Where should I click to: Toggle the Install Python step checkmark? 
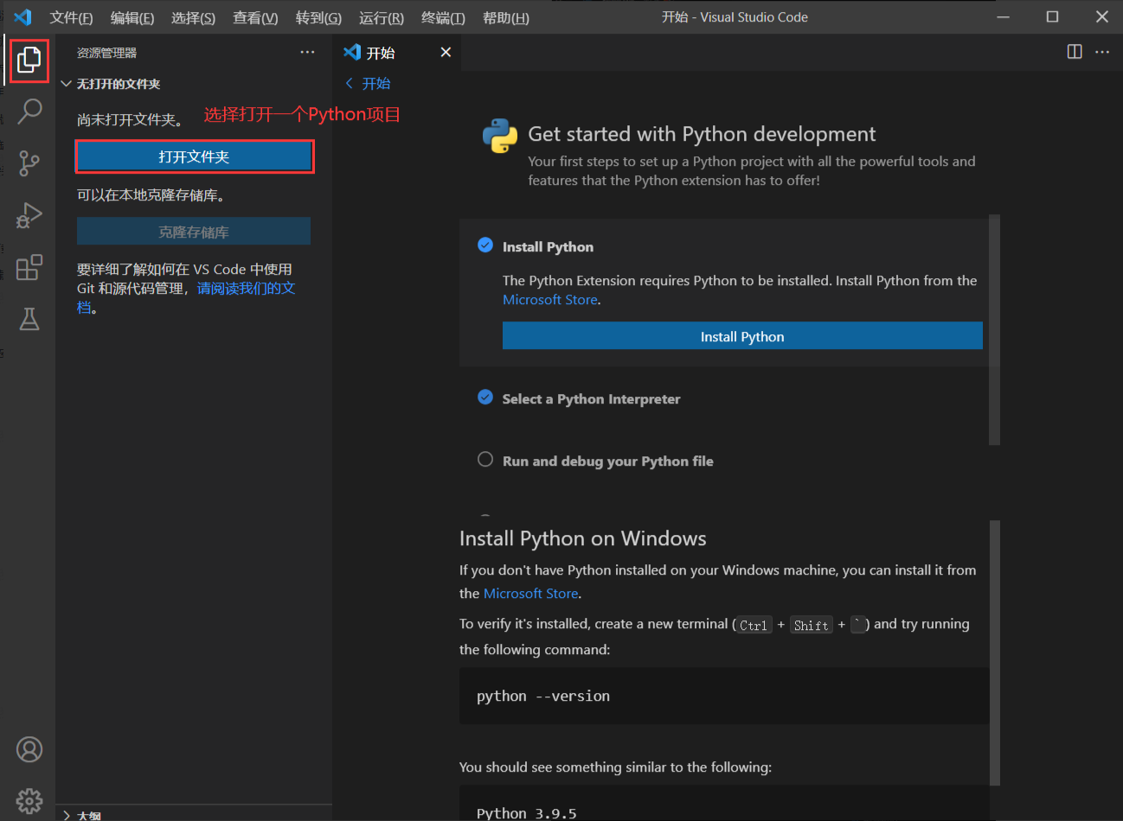coord(485,245)
